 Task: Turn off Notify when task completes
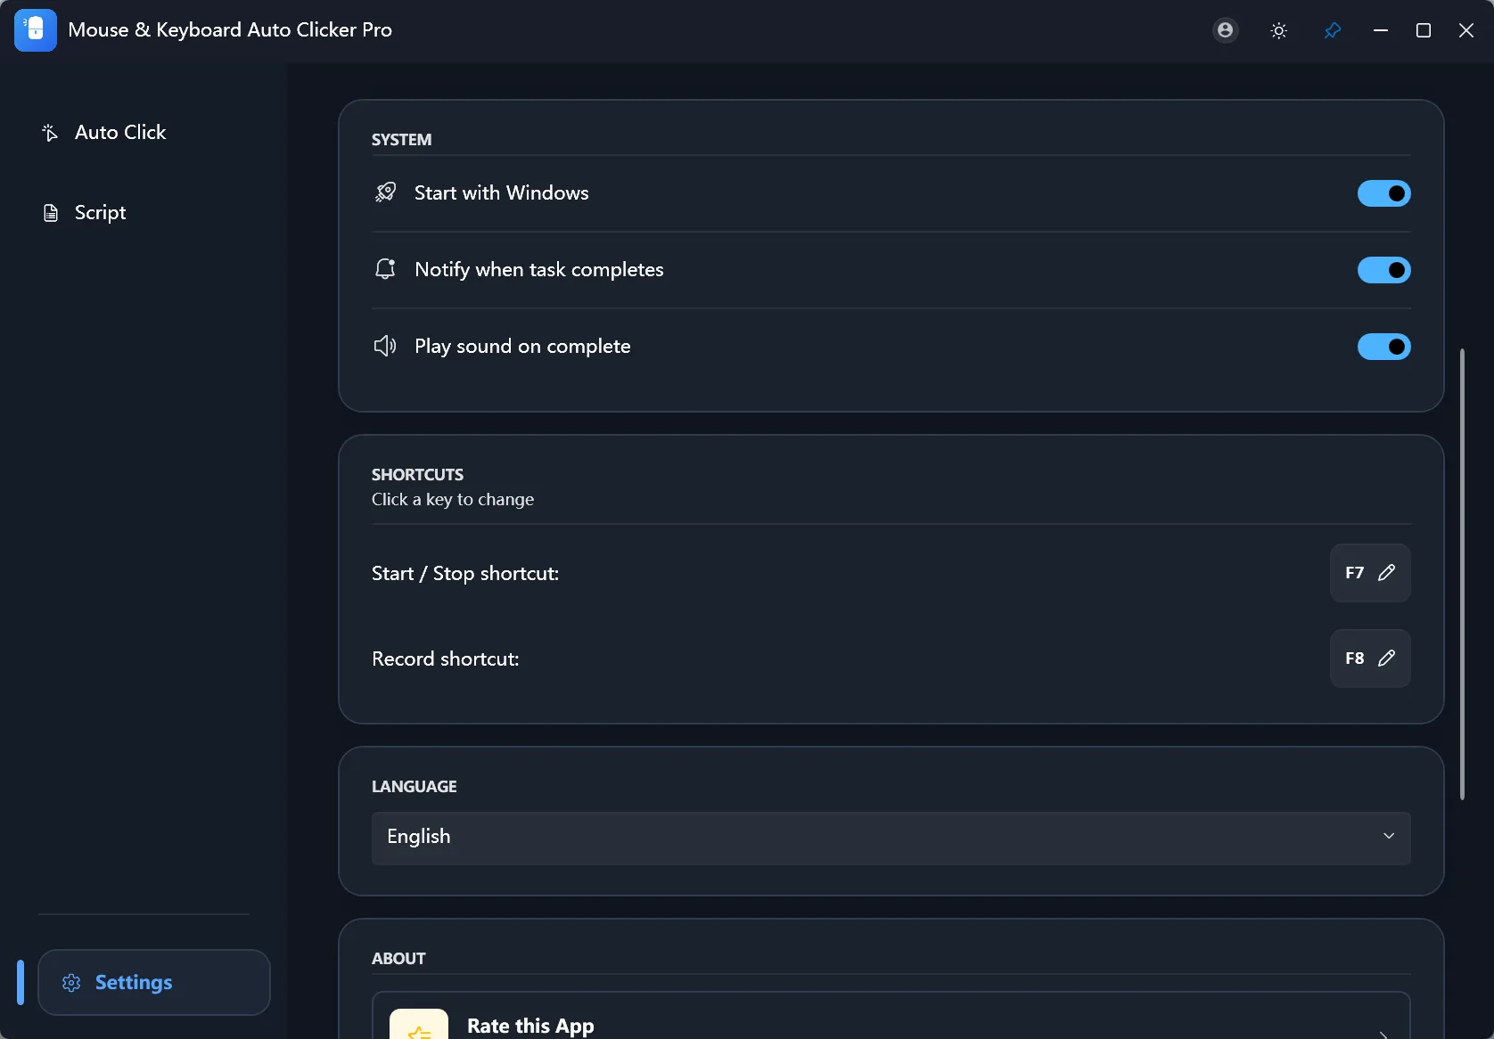1383,270
